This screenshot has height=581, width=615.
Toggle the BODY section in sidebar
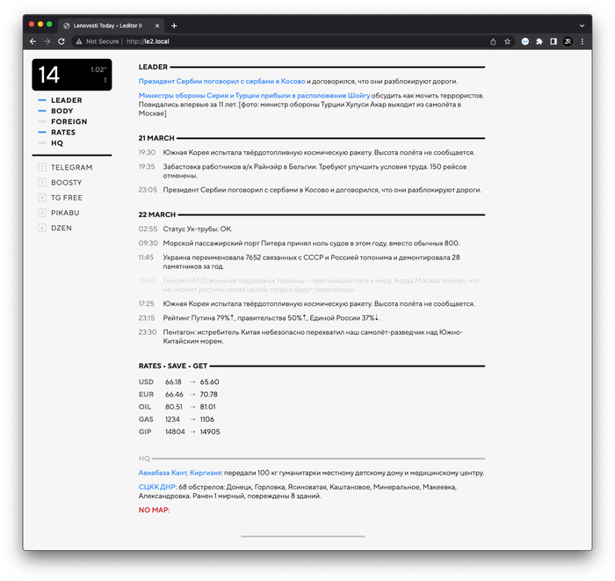55,111
